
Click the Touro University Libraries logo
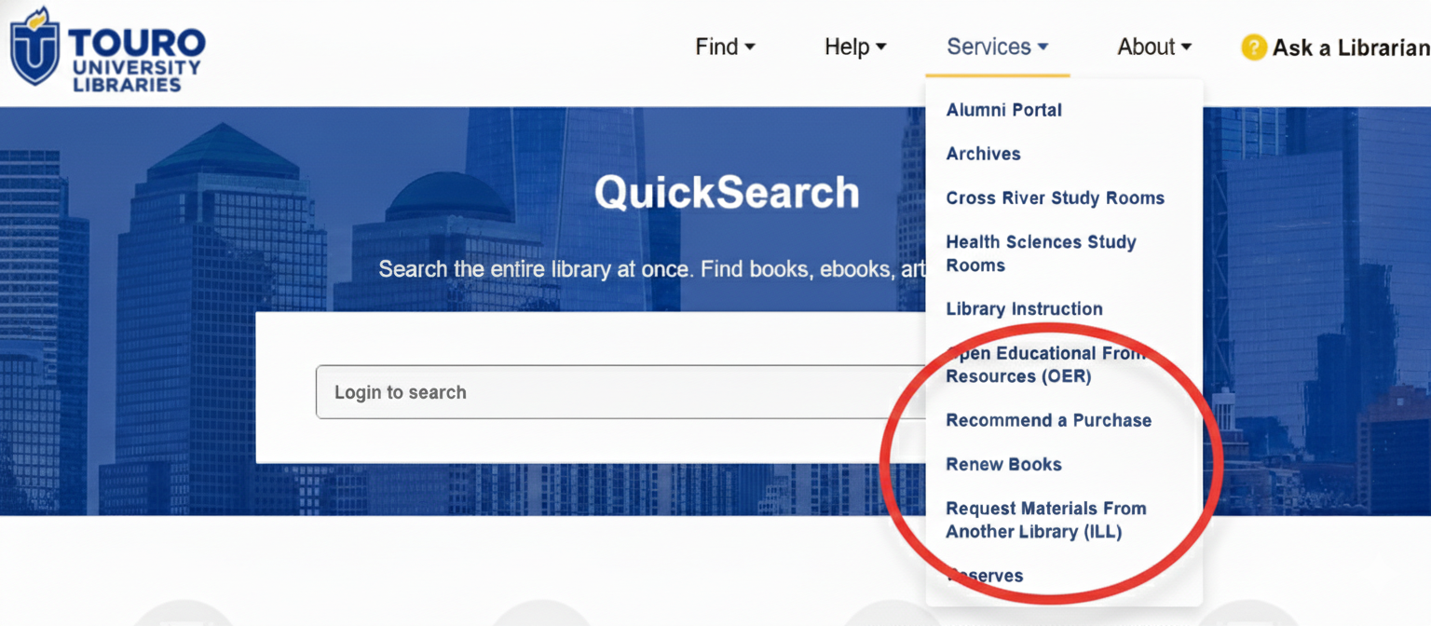coord(107,48)
